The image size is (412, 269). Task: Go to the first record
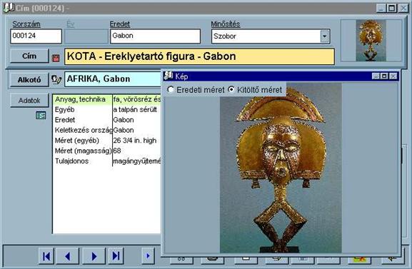[46, 256]
